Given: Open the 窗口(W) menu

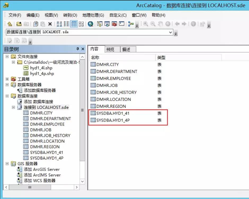Looking at the screenshot, I should [139, 15].
